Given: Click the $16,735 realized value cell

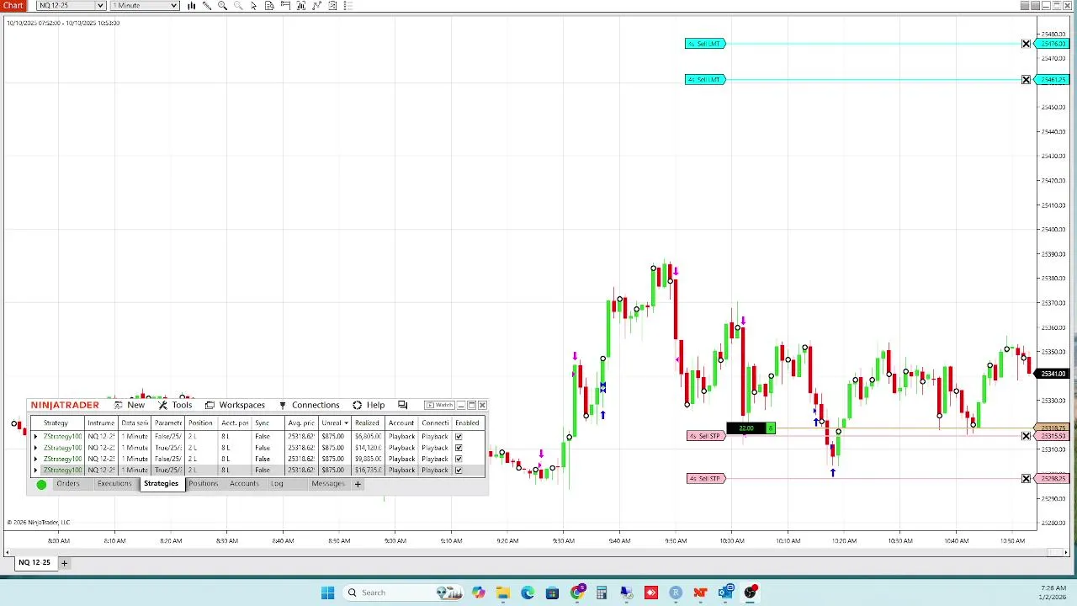Looking at the screenshot, I should tap(369, 470).
